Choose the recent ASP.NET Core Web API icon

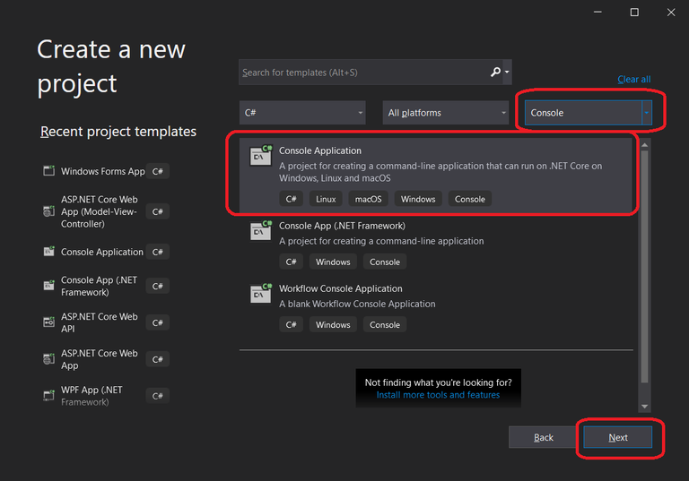coord(49,322)
